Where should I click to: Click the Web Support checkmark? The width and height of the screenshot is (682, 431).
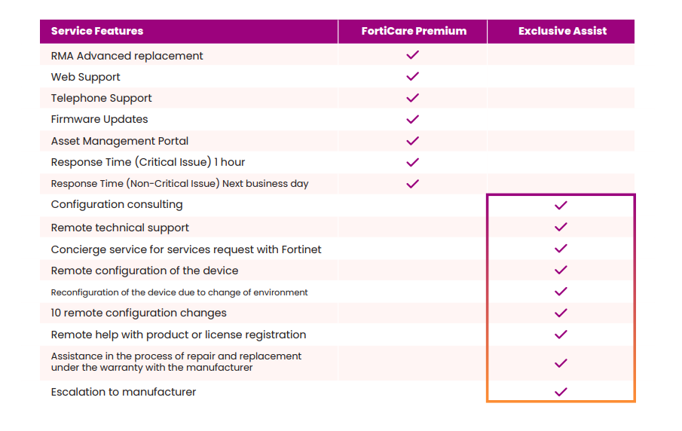(x=412, y=76)
